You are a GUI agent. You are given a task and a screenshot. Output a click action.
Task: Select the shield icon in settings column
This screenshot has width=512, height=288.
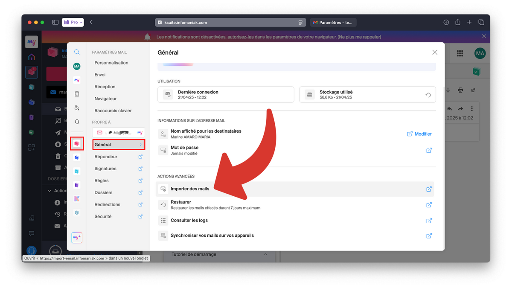77,212
